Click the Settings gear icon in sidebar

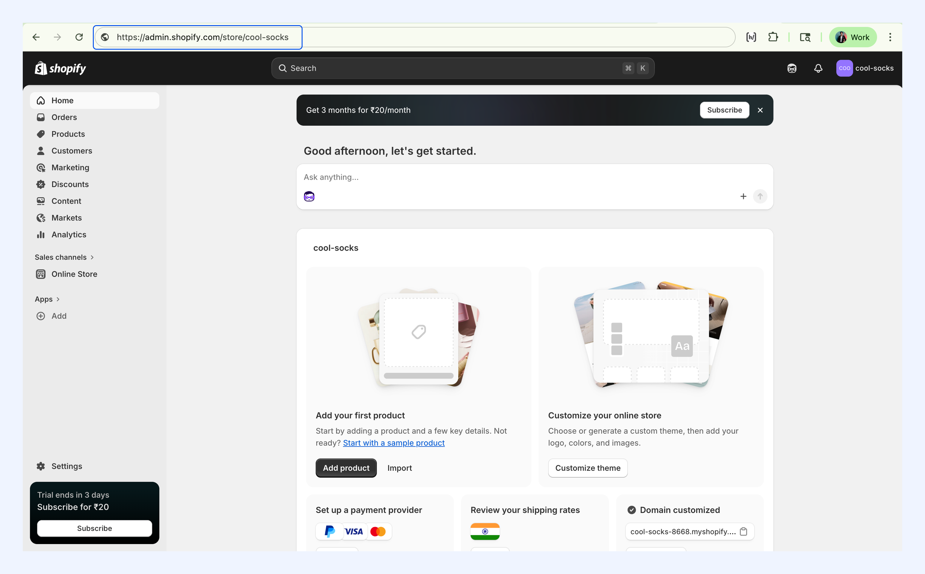point(41,466)
